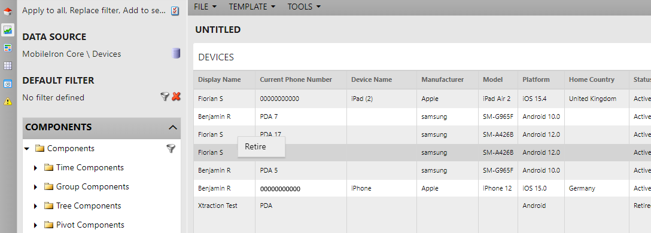Edit default filter with funnel icon
Screen dimensions: 651x233
[165, 97]
